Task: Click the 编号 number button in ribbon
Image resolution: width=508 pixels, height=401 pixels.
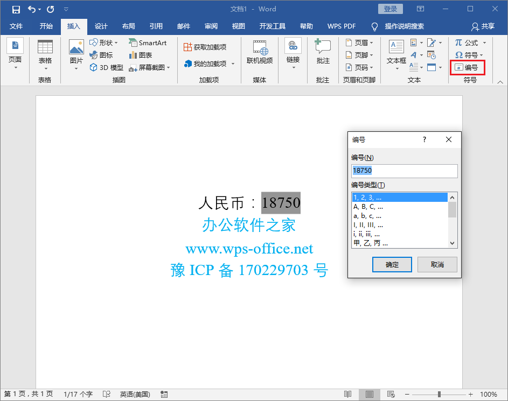Action: 467,67
